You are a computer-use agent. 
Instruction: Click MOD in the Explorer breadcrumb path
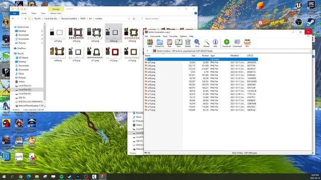coord(83,18)
